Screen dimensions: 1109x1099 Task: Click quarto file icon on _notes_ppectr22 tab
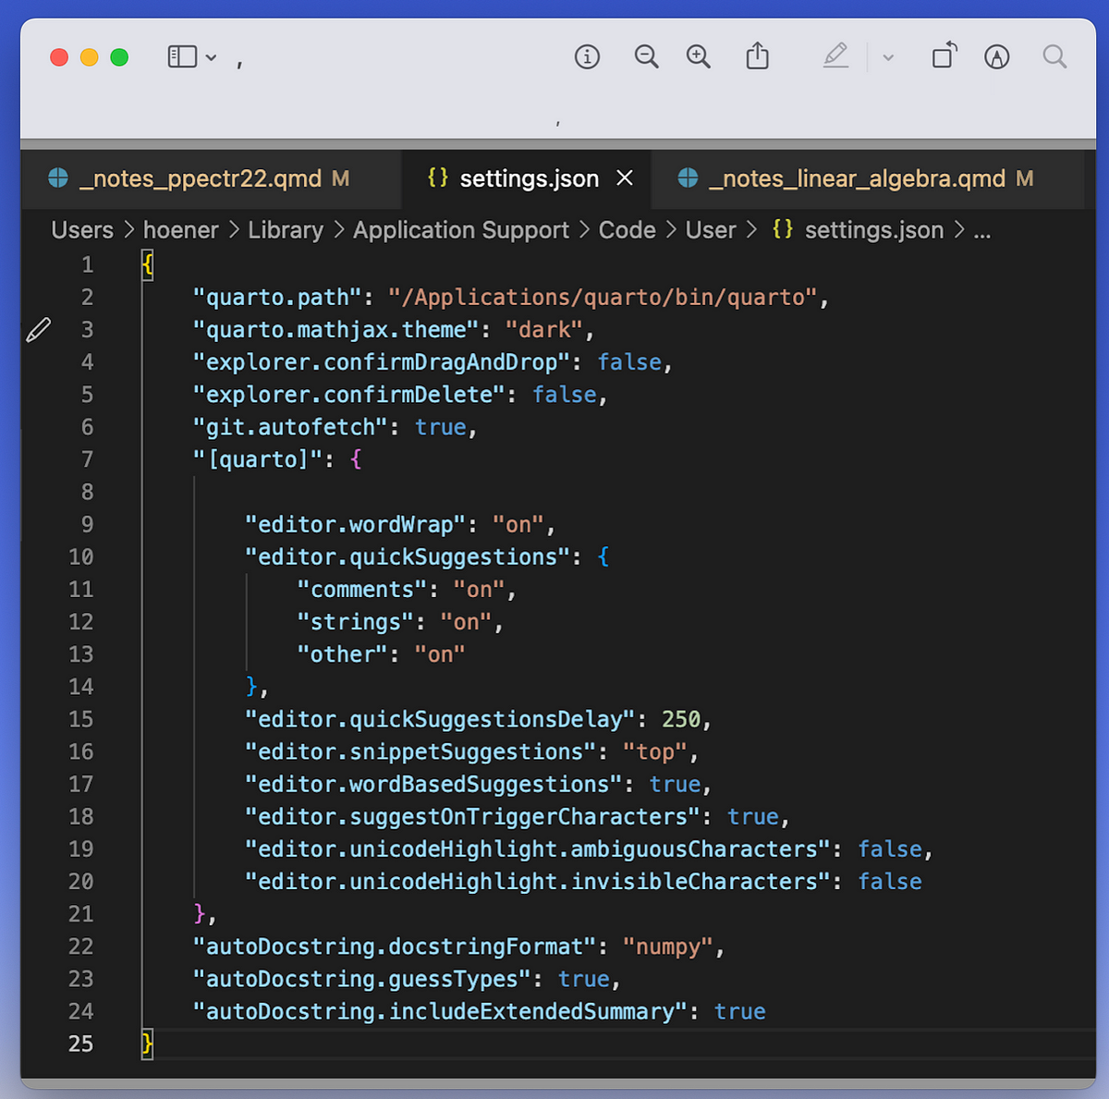click(58, 177)
